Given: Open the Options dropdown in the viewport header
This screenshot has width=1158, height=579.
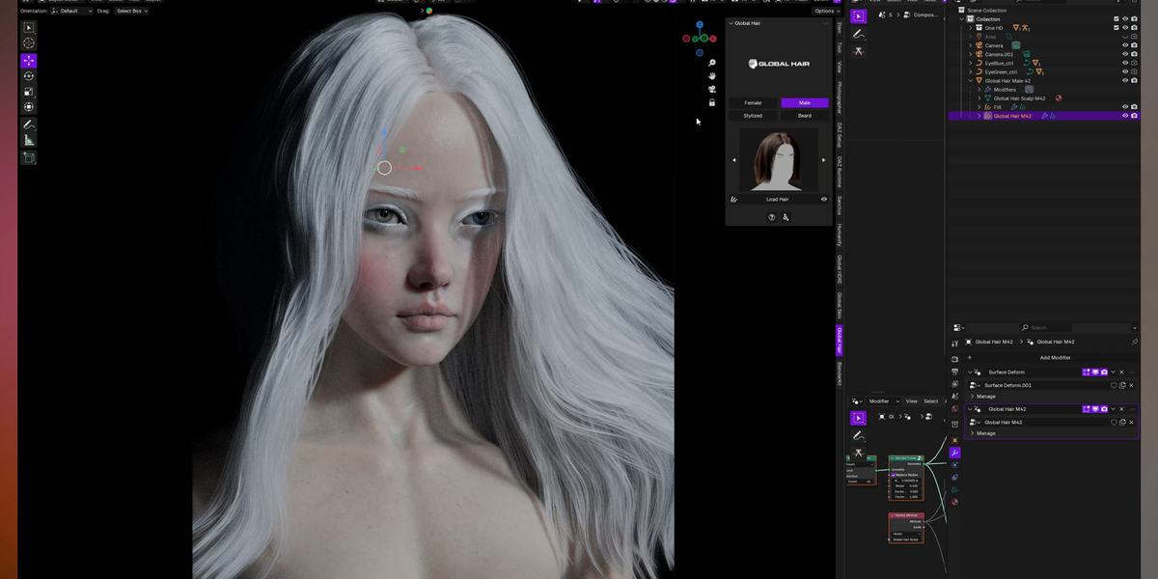Looking at the screenshot, I should [x=826, y=11].
